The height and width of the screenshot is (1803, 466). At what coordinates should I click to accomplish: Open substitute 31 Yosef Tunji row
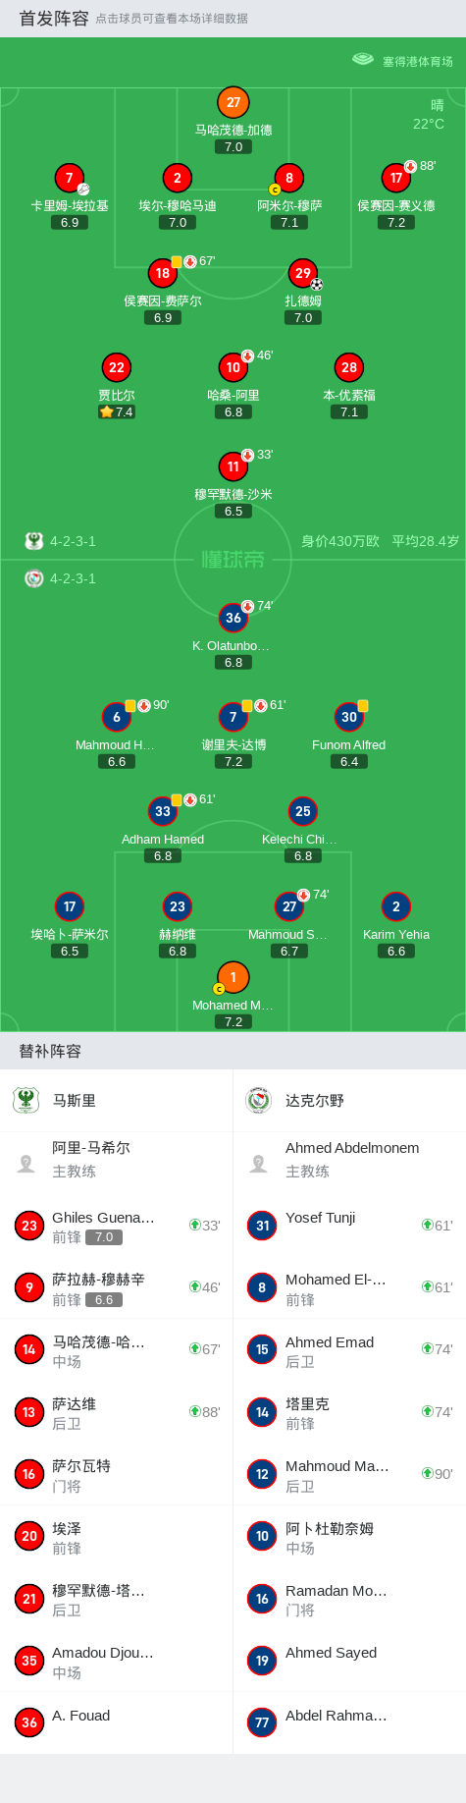pyautogui.click(x=349, y=1226)
